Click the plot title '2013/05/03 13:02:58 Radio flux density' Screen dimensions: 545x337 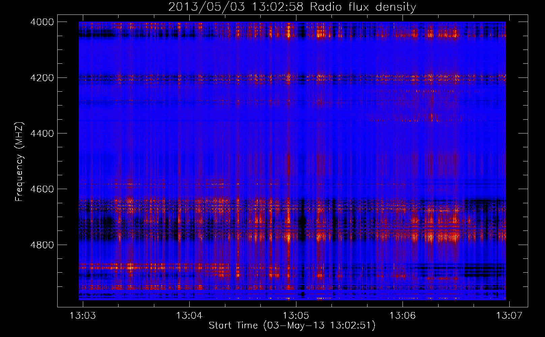click(x=292, y=7)
